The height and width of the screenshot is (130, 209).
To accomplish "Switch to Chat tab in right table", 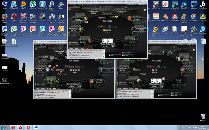I will [x=120, y=88].
